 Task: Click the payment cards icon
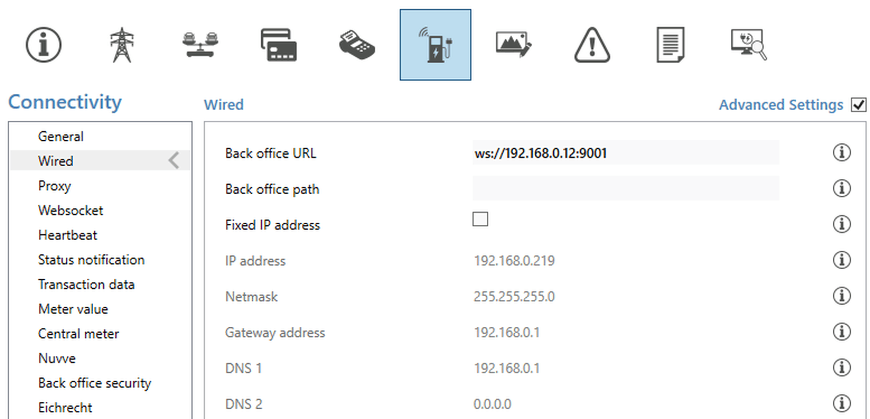pos(279,45)
